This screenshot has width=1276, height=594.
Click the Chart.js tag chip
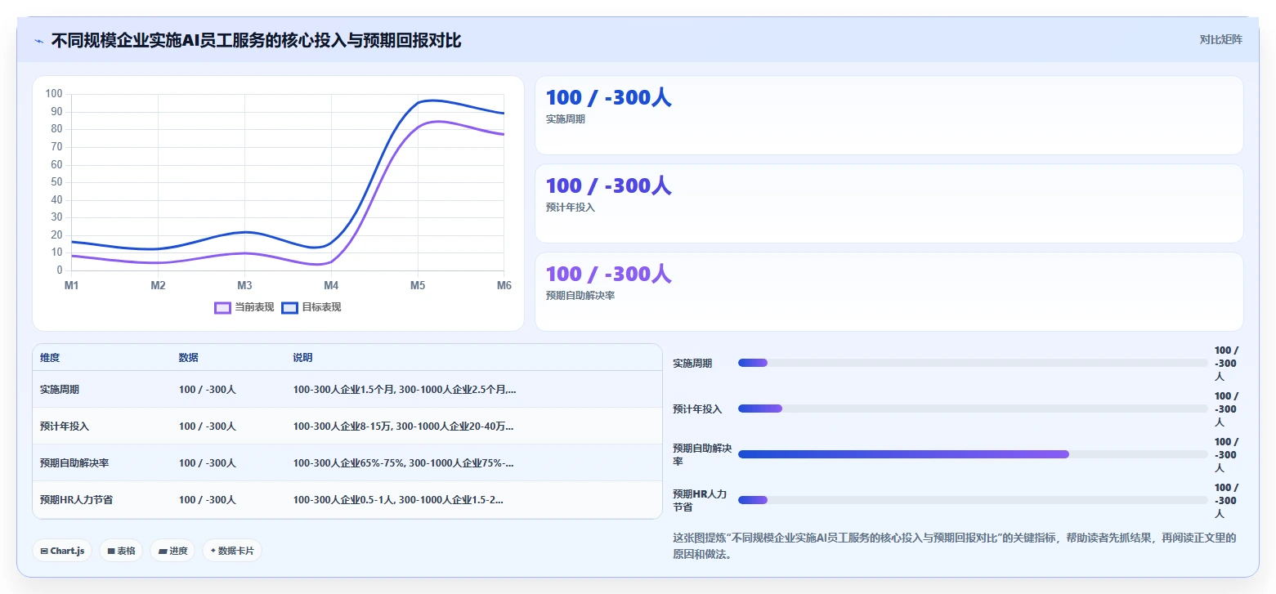point(62,551)
